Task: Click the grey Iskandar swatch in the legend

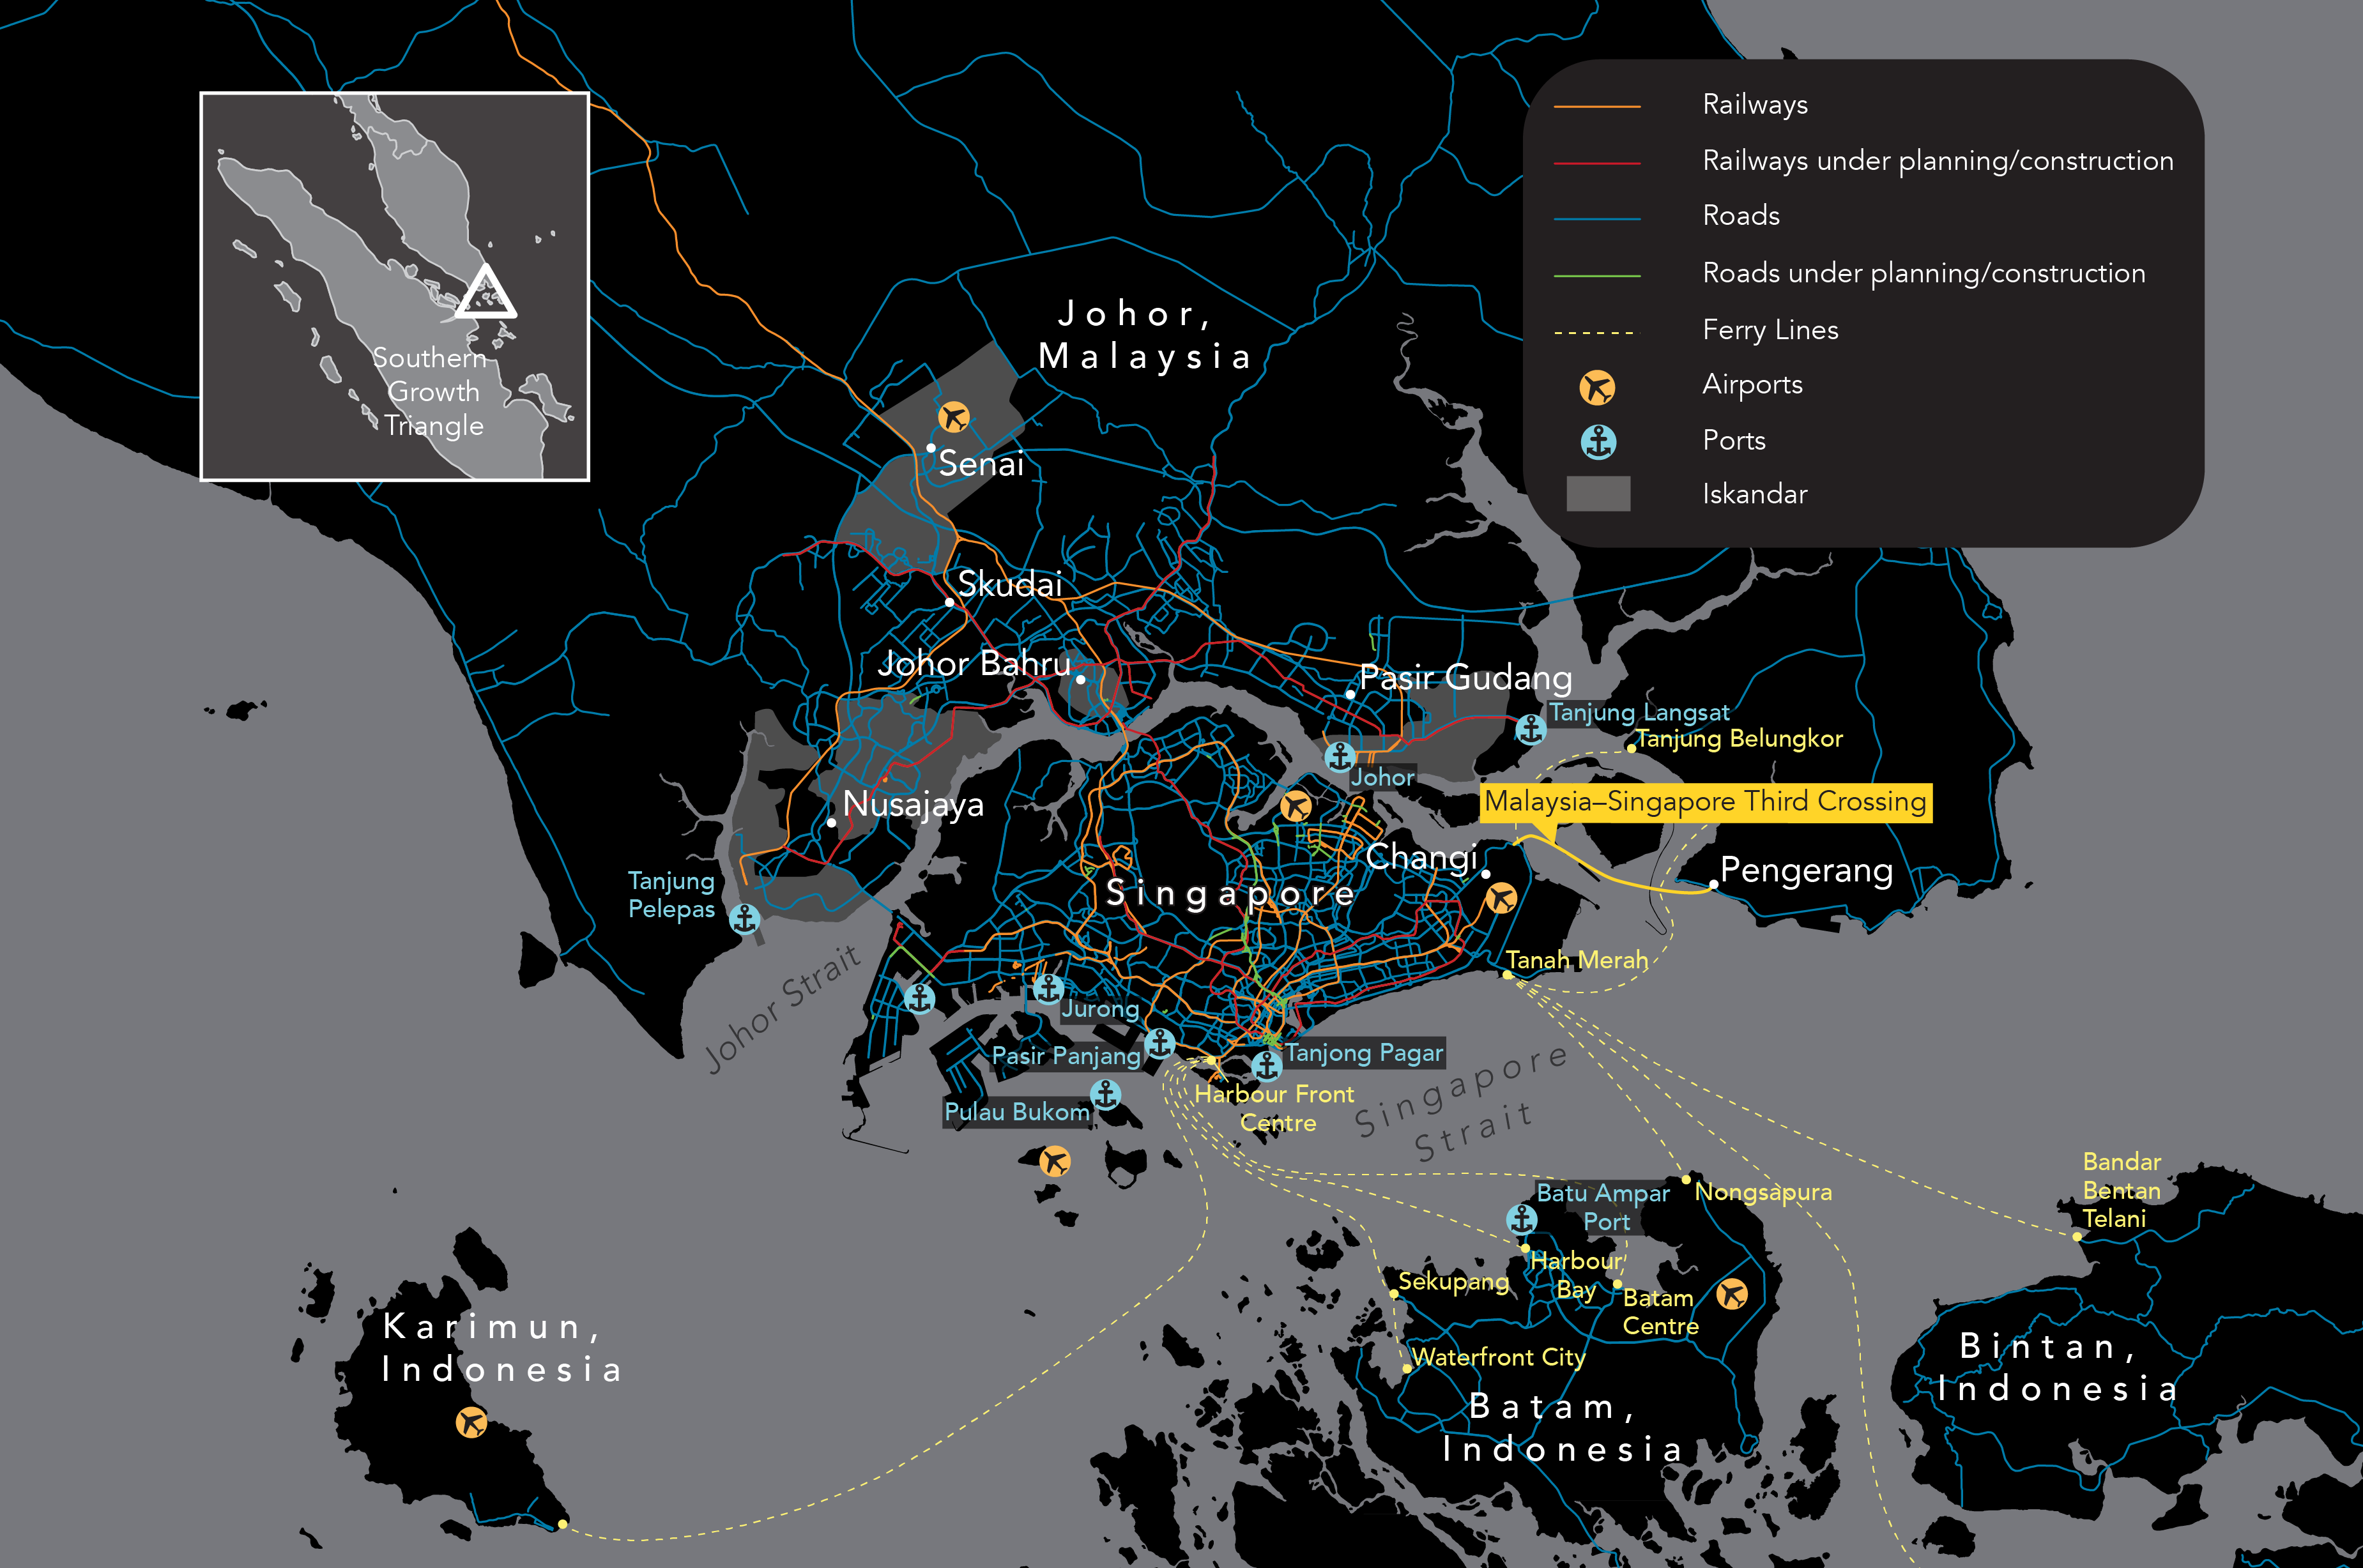Action: coord(1598,494)
